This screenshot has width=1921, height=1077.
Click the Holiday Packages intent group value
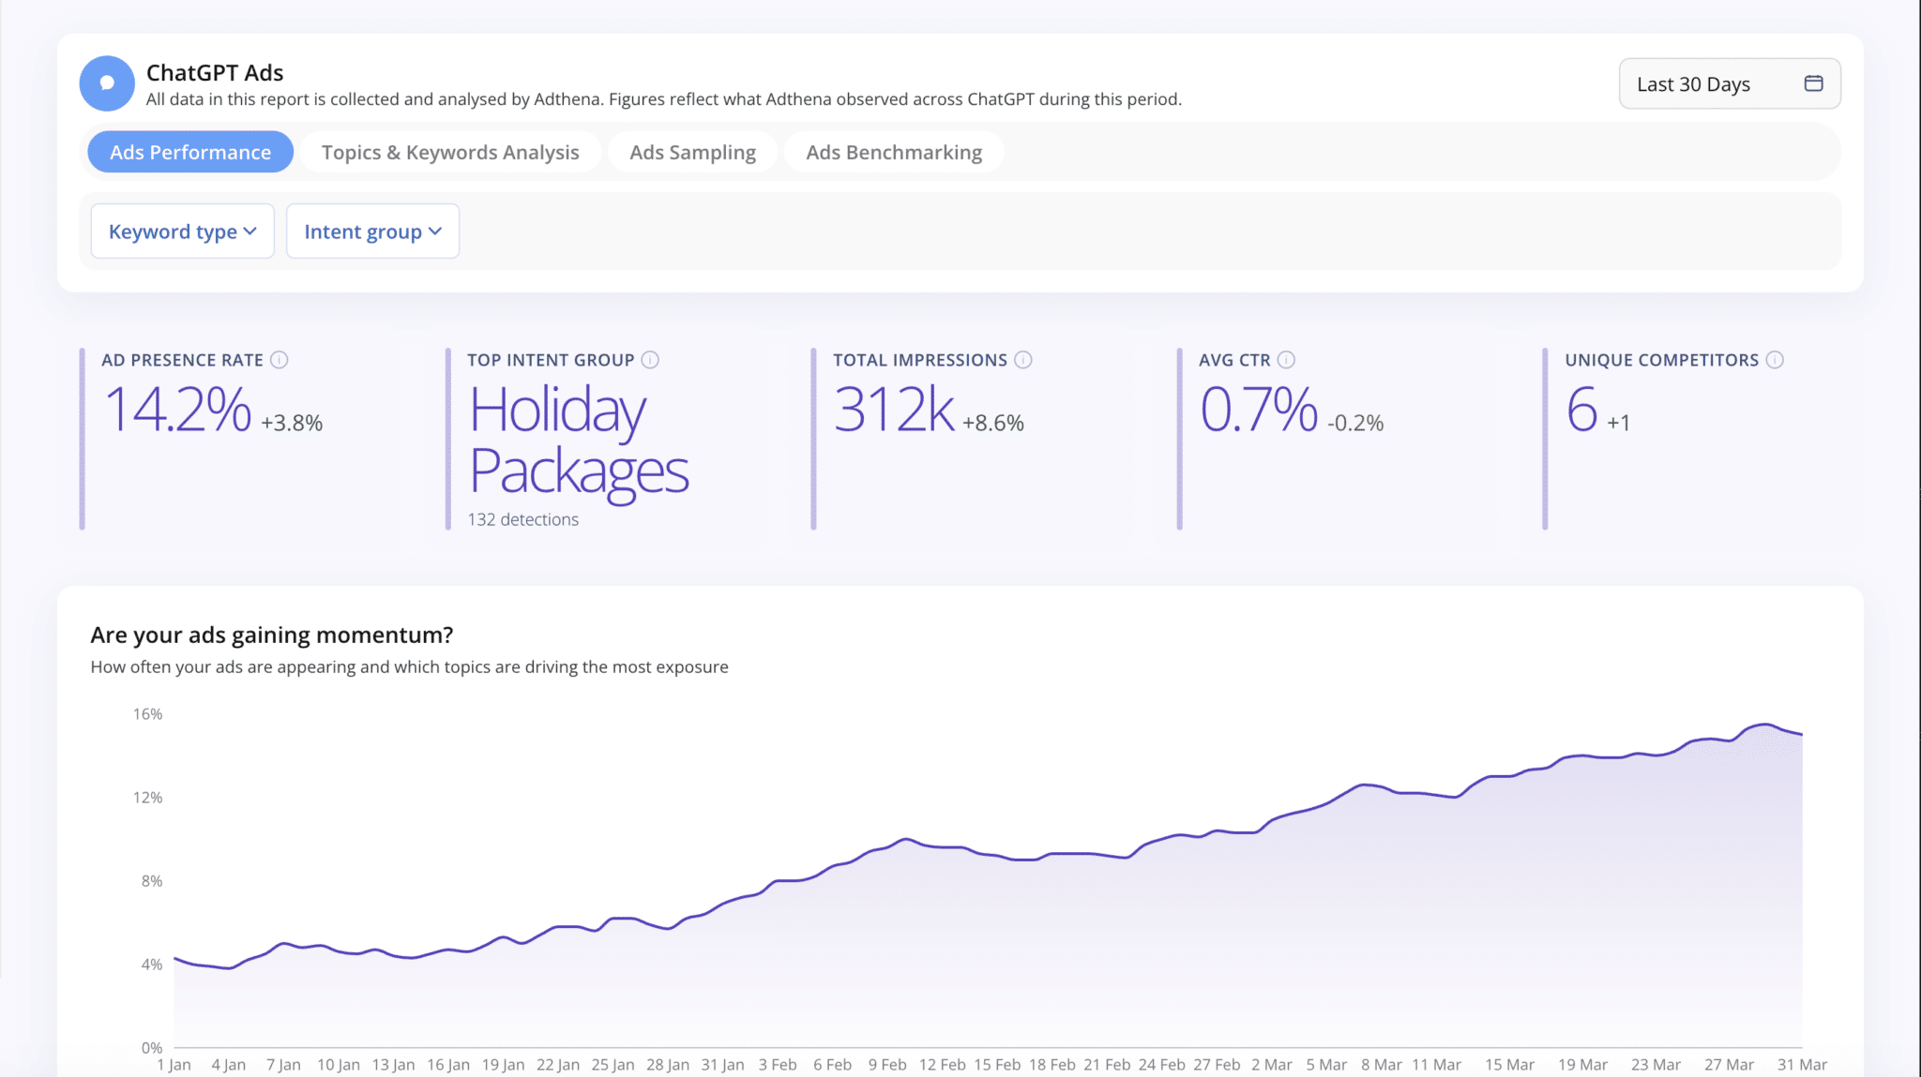point(579,441)
